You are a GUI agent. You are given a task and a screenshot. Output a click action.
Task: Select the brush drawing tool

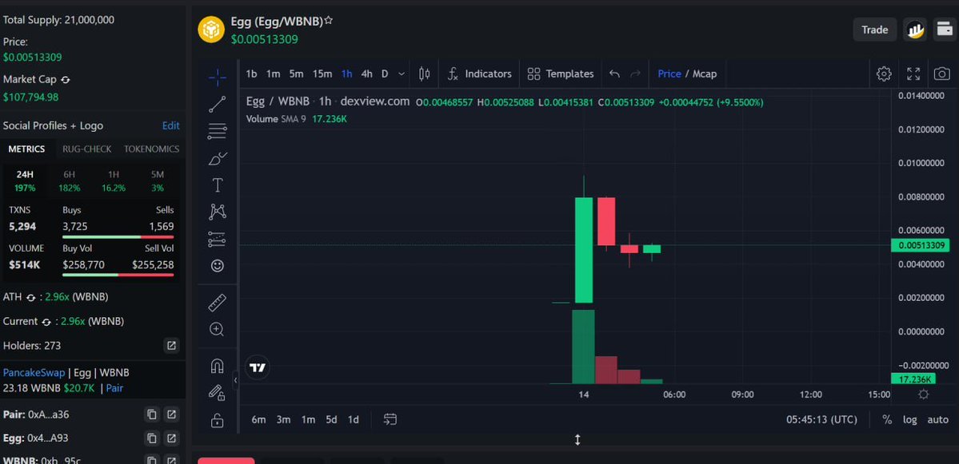[217, 159]
